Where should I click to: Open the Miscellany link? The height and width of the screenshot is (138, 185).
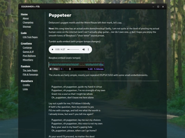28,60
